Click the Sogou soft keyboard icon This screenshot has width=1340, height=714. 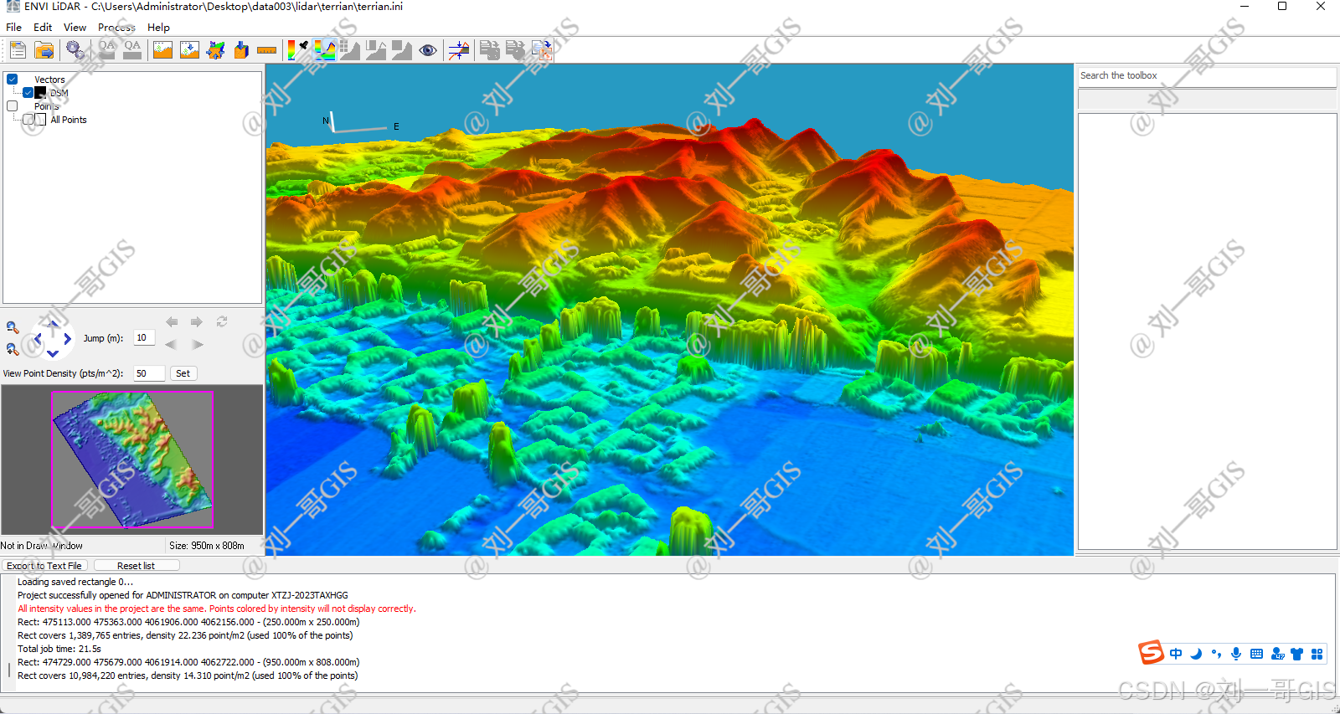click(x=1256, y=654)
